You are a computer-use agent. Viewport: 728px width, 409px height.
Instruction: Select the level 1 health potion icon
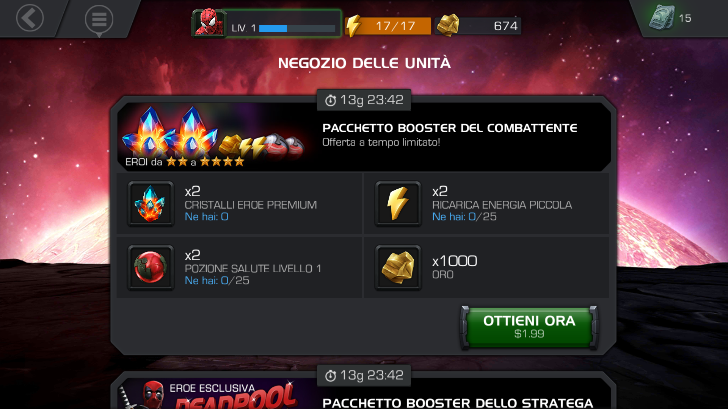coord(151,267)
